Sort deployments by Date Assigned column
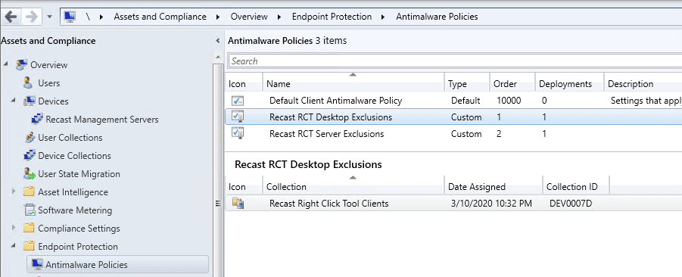 tap(494, 186)
